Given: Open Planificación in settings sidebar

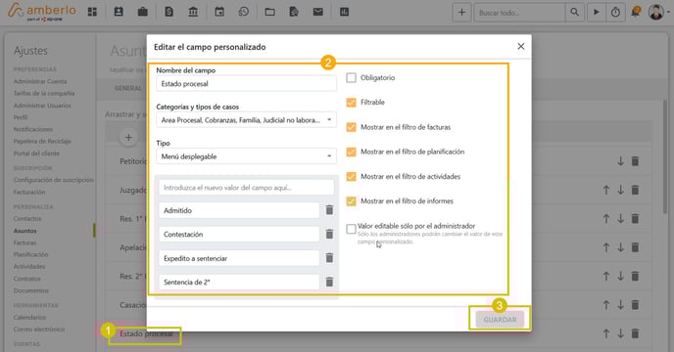Looking at the screenshot, I should [31, 254].
